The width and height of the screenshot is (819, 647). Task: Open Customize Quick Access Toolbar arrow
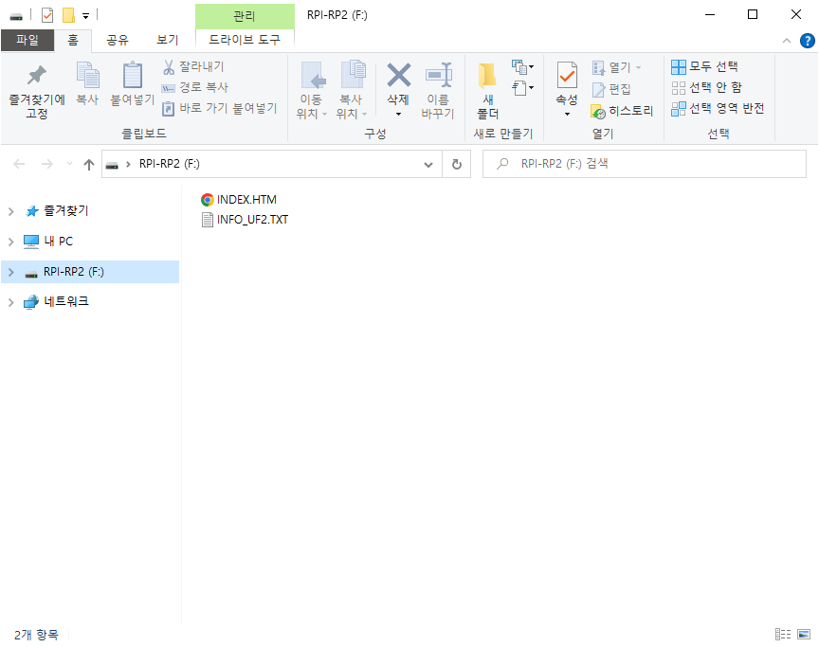pyautogui.click(x=85, y=16)
